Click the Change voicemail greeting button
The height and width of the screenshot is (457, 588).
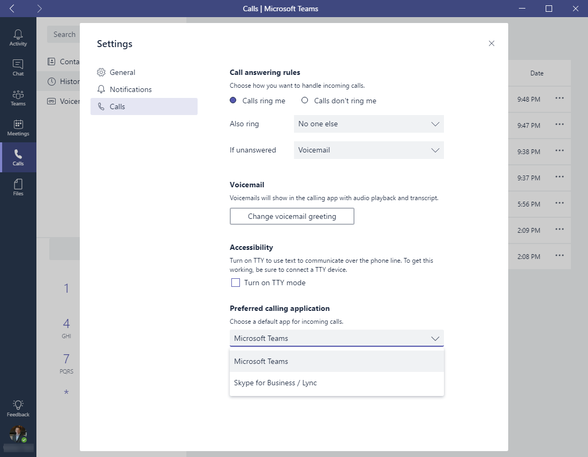coord(292,216)
